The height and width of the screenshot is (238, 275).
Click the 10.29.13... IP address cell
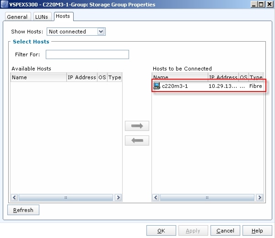[223, 86]
